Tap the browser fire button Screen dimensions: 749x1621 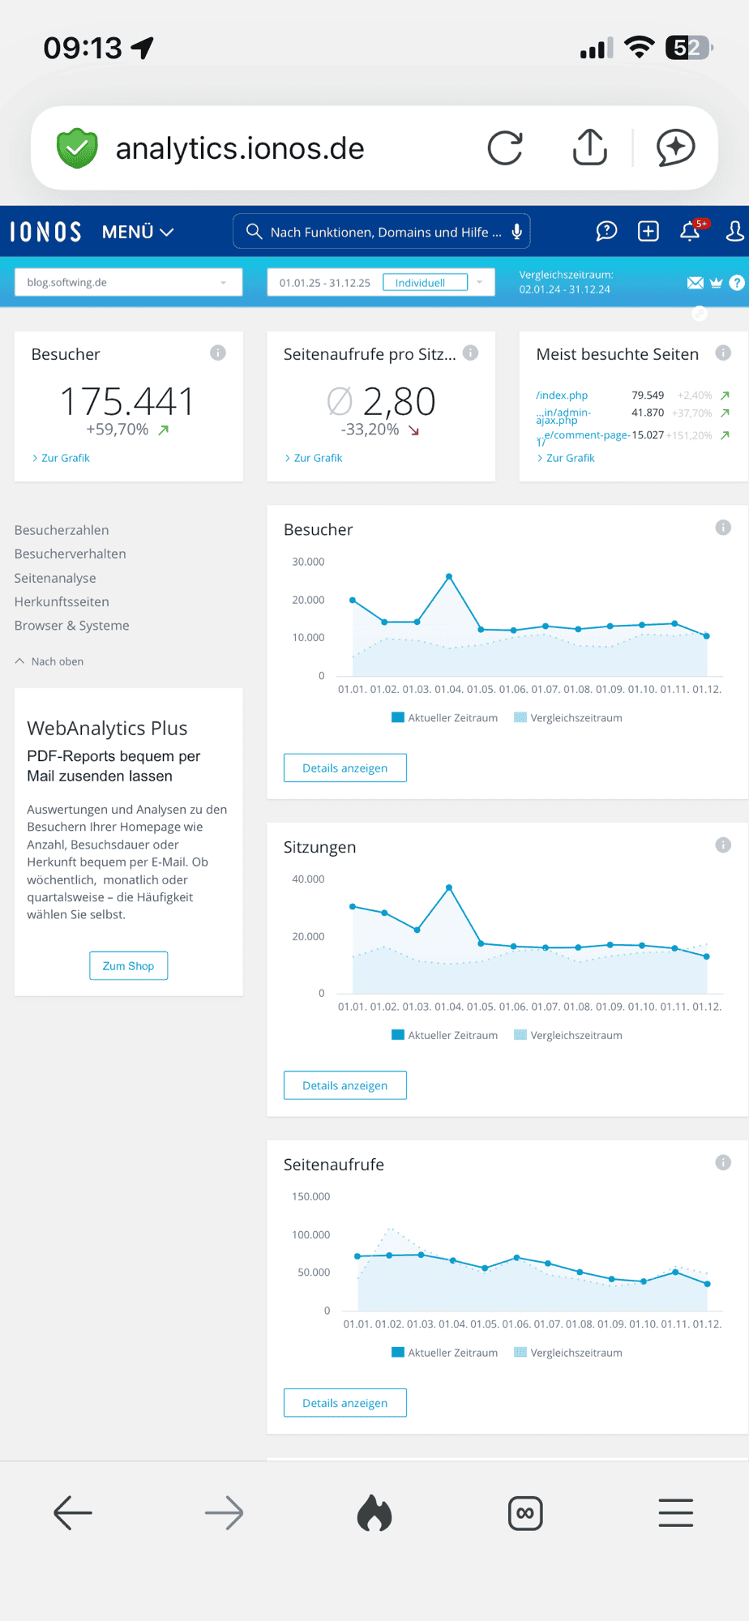point(374,1512)
